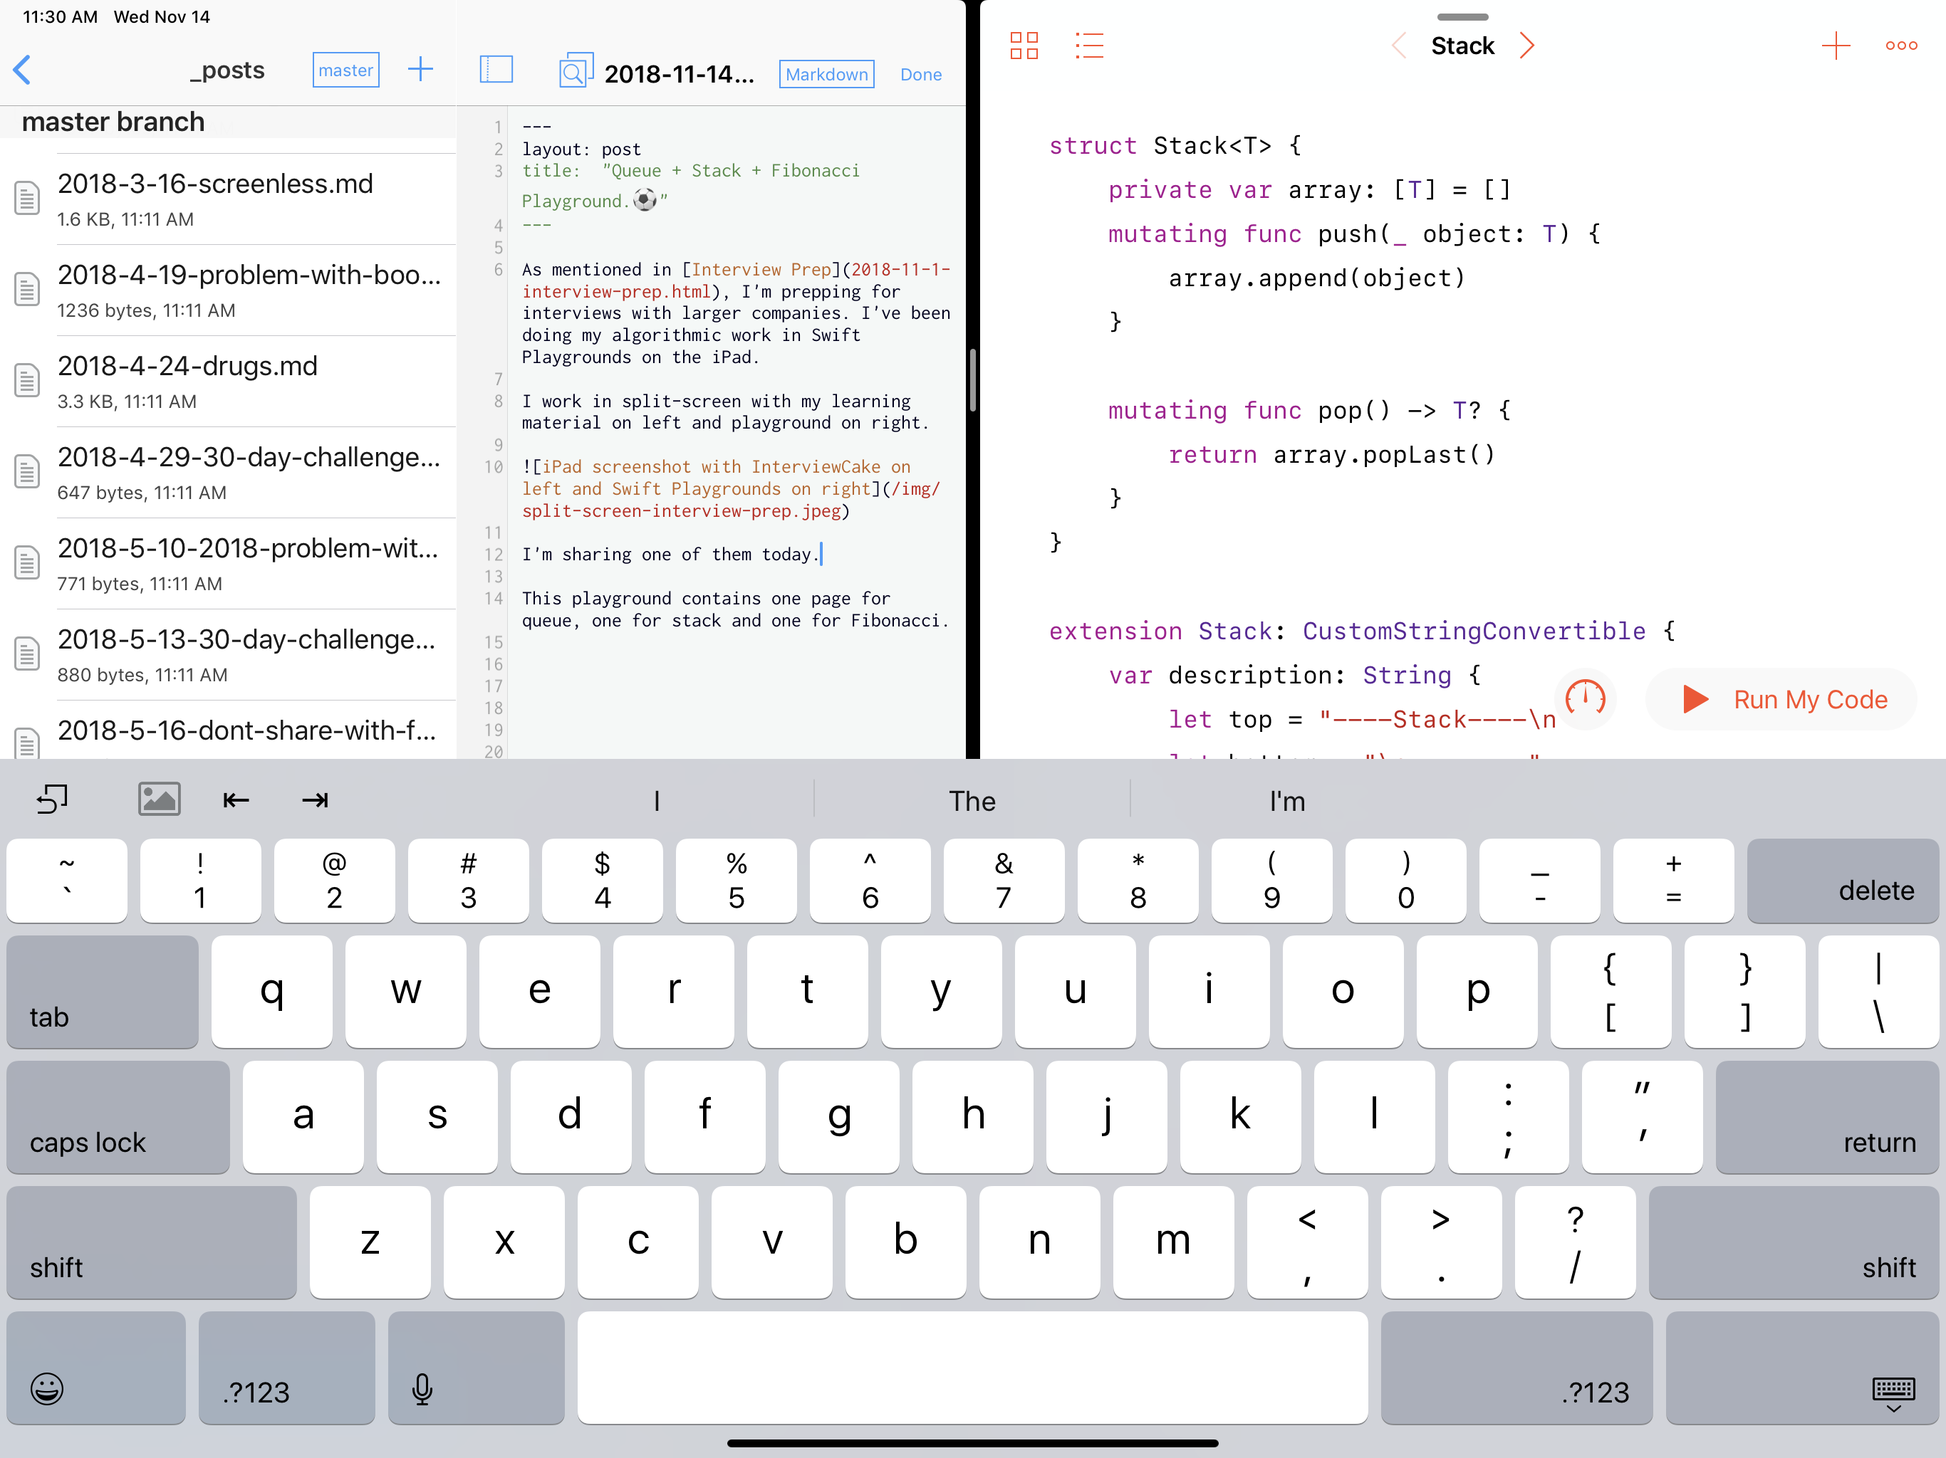Tap the document icon beside 2018-4-24-drugs.md
This screenshot has height=1458, width=1946.
27,381
